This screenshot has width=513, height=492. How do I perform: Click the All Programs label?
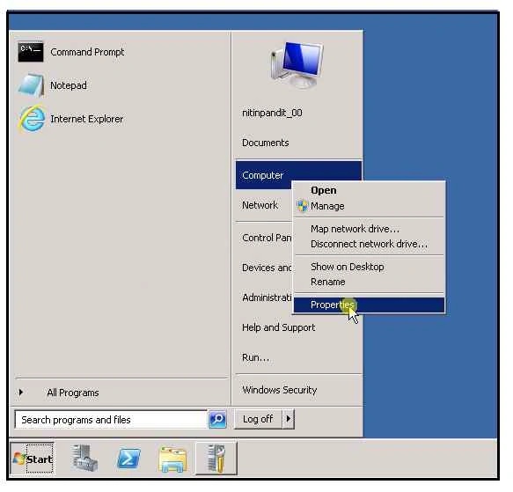(73, 393)
